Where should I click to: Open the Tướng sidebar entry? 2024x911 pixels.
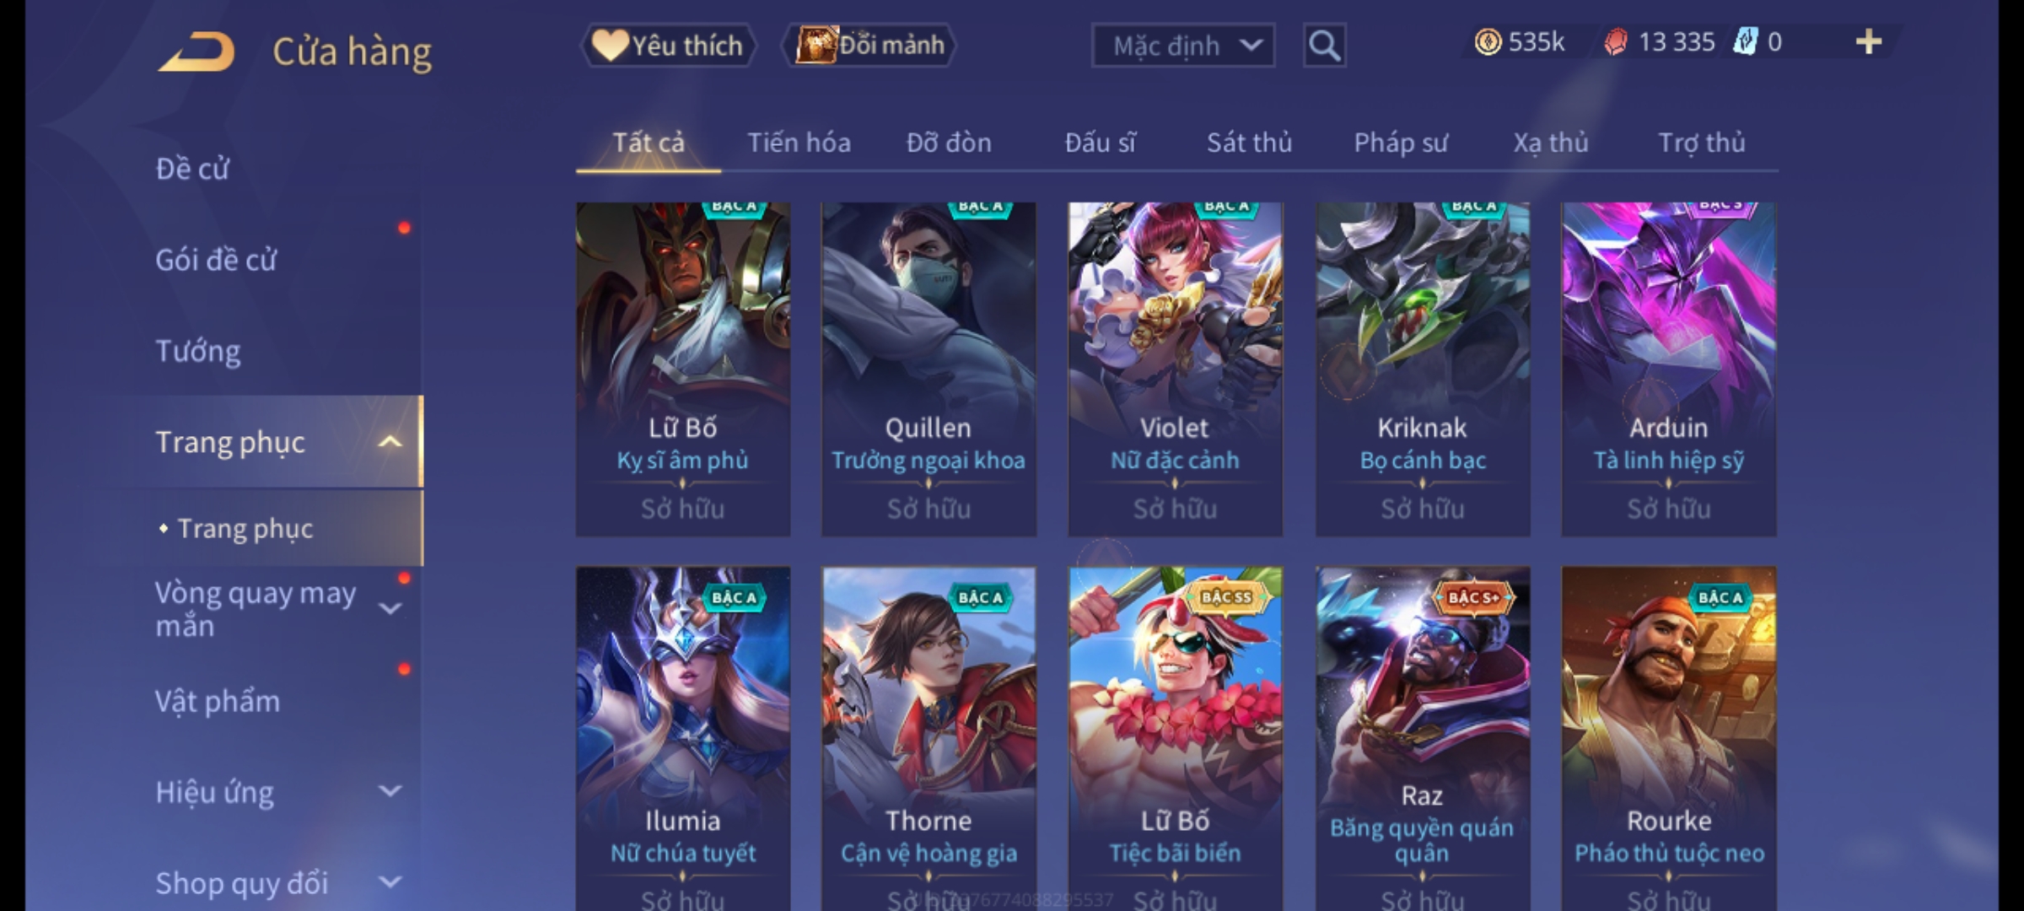click(198, 351)
